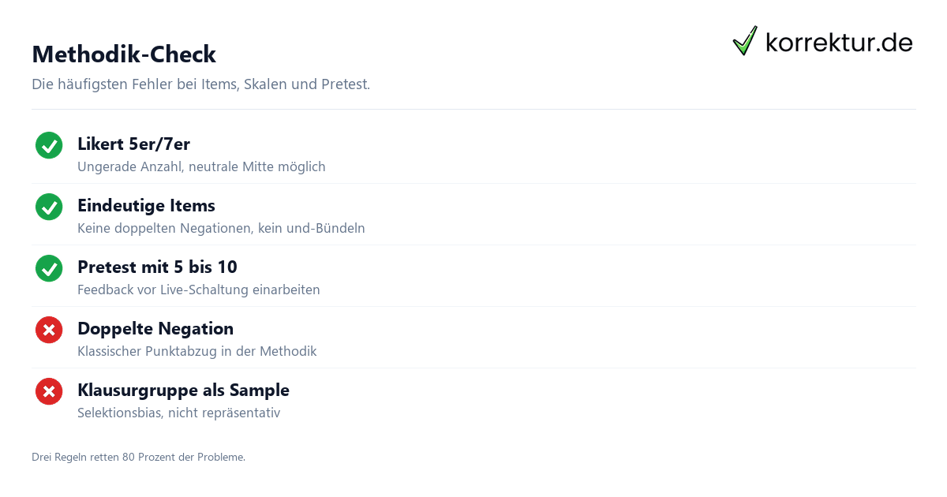Click the green check icon beside Eindeutige Items
This screenshot has width=947, height=497.
click(49, 207)
